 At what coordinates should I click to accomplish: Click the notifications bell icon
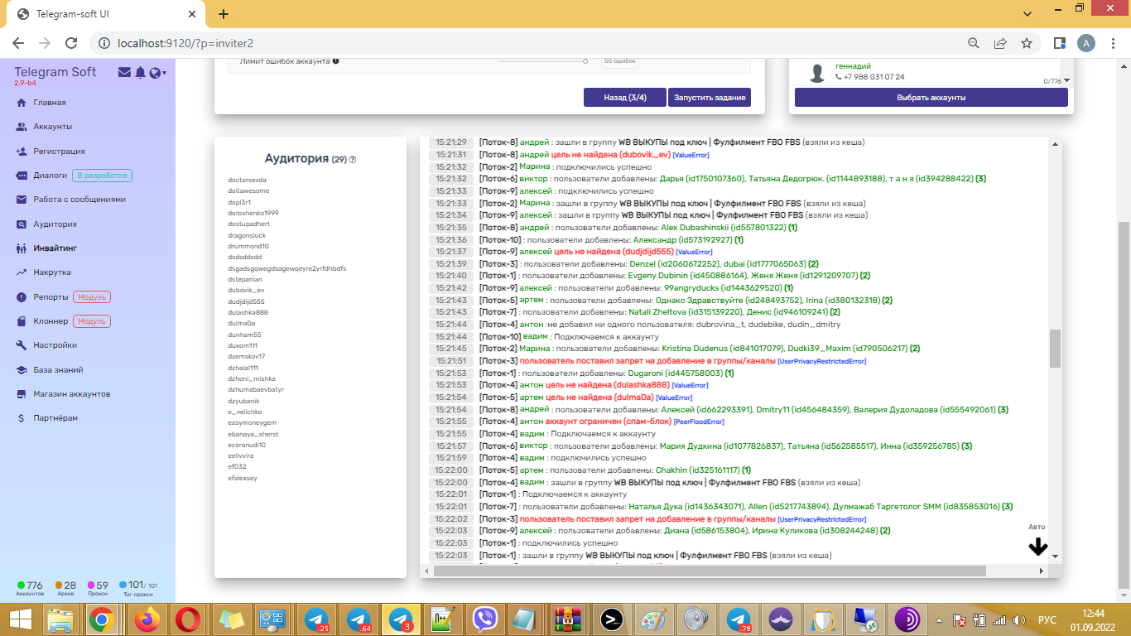140,73
